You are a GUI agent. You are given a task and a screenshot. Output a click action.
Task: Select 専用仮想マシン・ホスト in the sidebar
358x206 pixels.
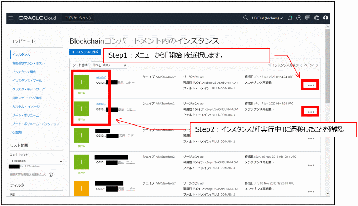click(28, 63)
